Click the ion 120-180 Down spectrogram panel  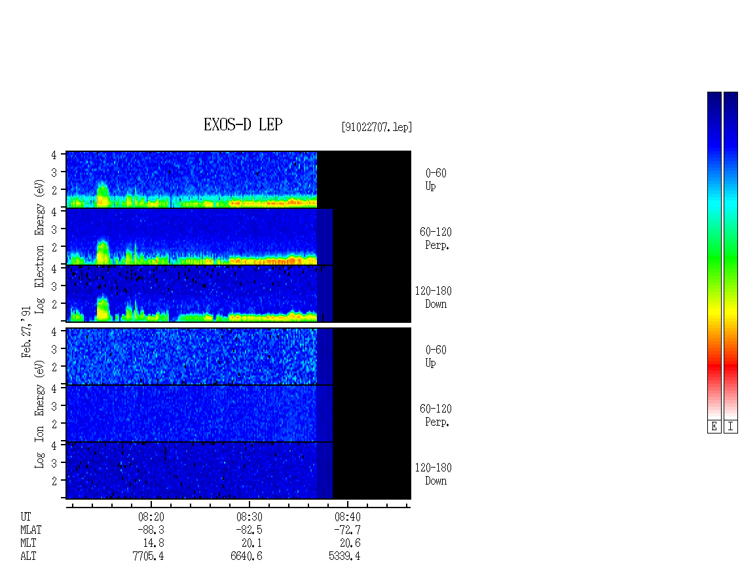tap(238, 471)
